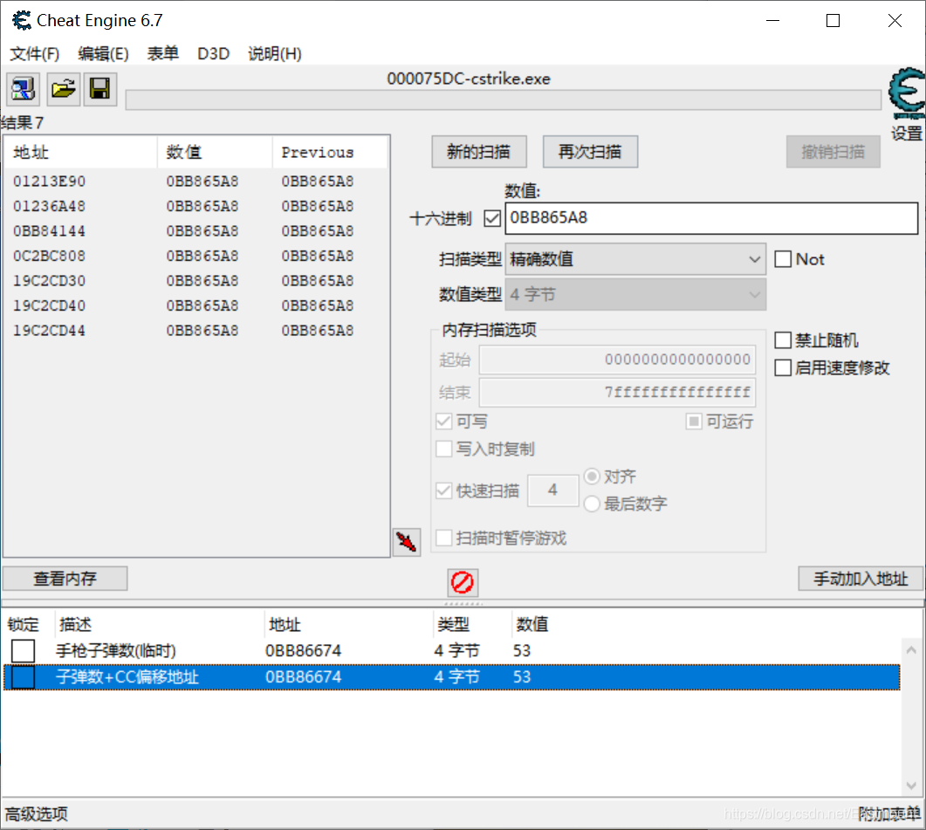This screenshot has height=830, width=926.
Task: Click the 数值 hex value input field
Action: point(711,218)
